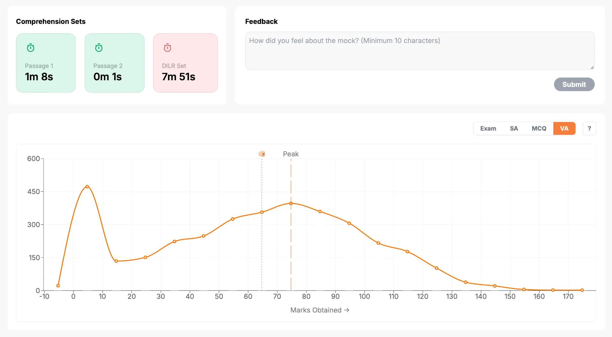Screen dimensions: 612x337
Task: Select the SA tab
Action: coord(514,128)
